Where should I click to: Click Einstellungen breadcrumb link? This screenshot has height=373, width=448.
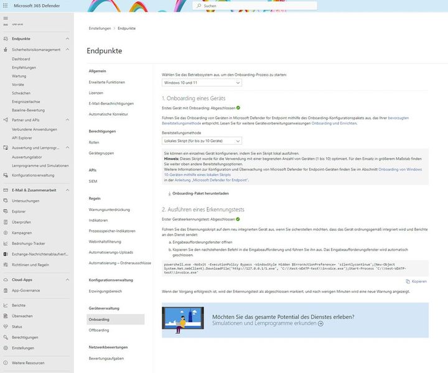(x=100, y=28)
